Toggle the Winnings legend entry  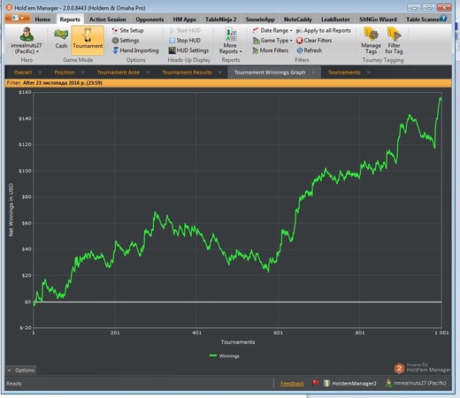pyautogui.click(x=225, y=356)
